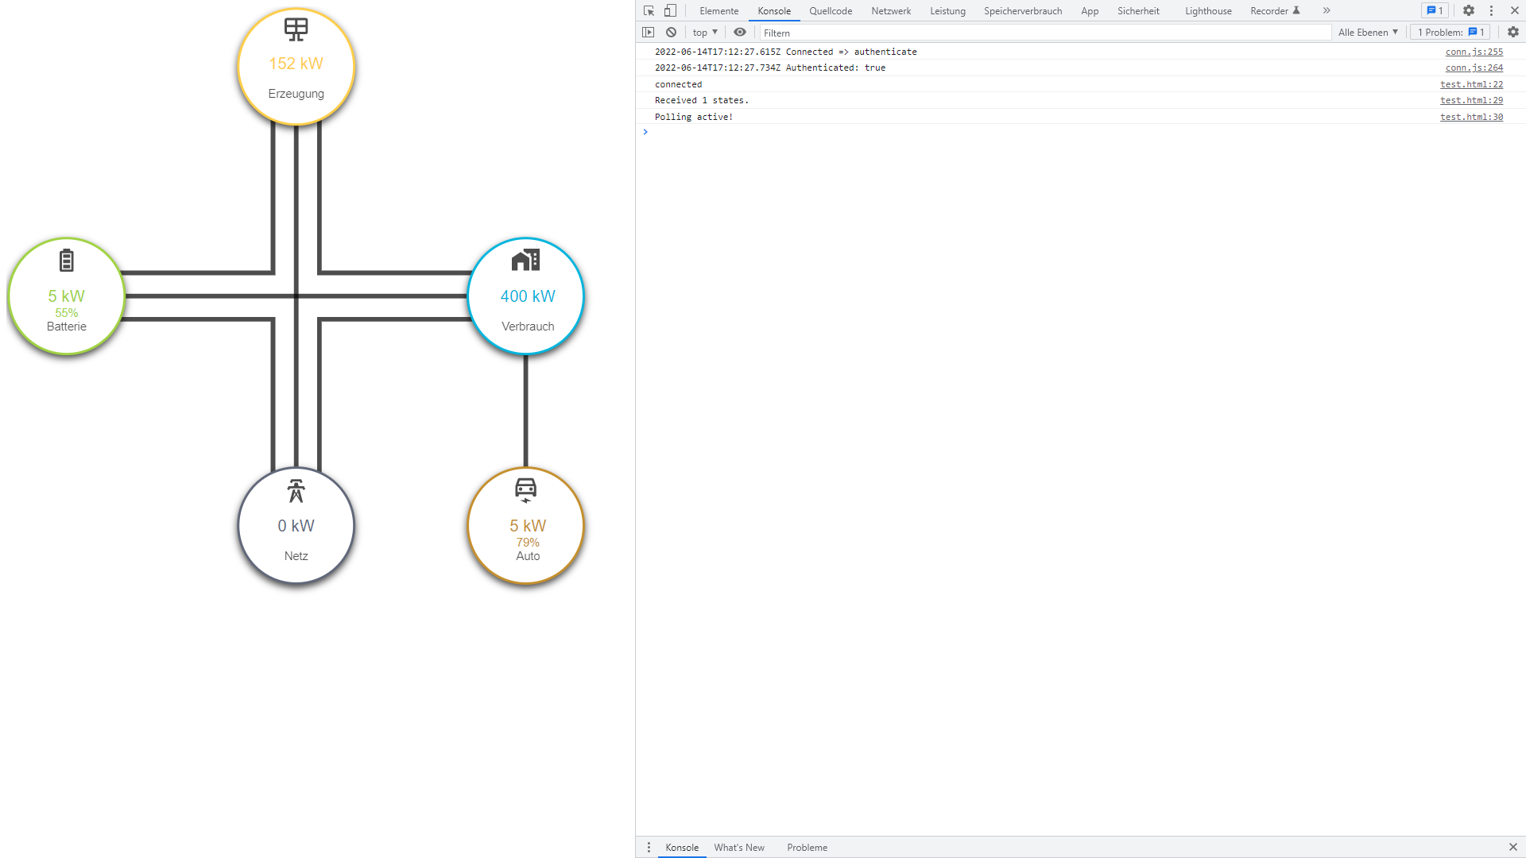The image size is (1526, 858).
Task: Open console settings gear icon
Action: pyautogui.click(x=1513, y=33)
